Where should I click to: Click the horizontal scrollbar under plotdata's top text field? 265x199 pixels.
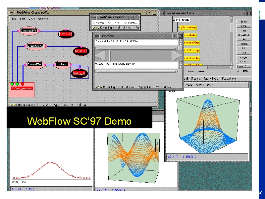click(x=136, y=48)
